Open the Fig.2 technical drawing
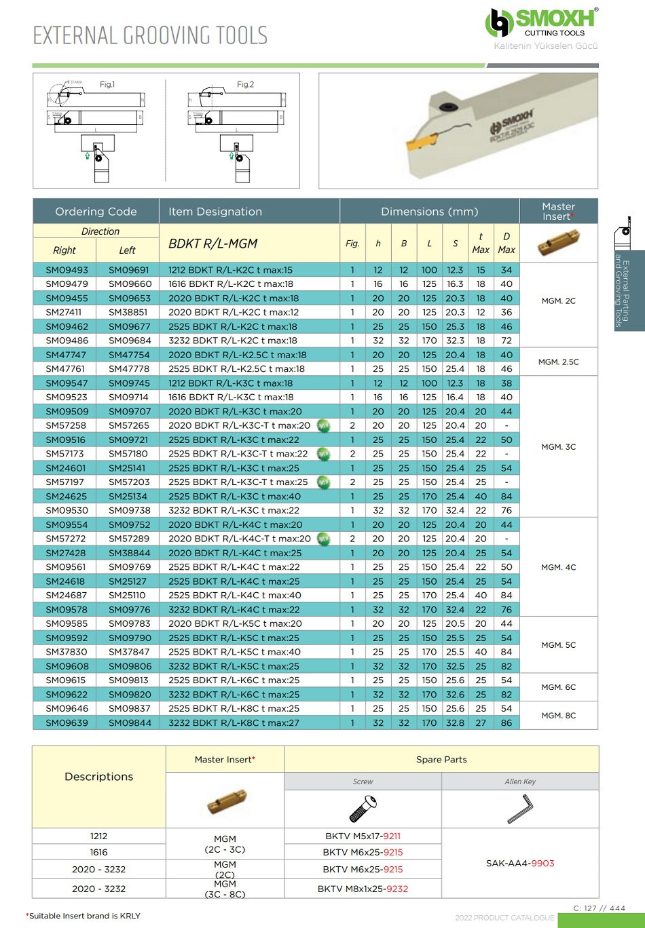645x928 pixels. point(235,130)
